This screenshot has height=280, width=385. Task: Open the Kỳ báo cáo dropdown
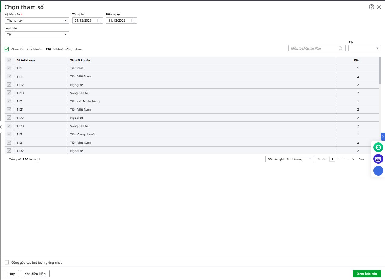[x=37, y=21]
